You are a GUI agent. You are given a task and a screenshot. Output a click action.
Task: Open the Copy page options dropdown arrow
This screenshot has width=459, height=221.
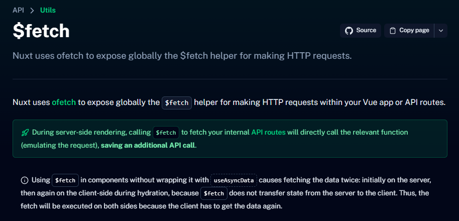440,31
